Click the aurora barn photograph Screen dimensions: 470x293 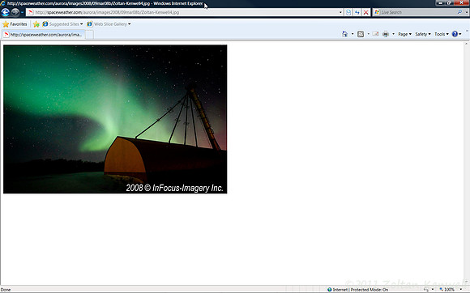(115, 119)
